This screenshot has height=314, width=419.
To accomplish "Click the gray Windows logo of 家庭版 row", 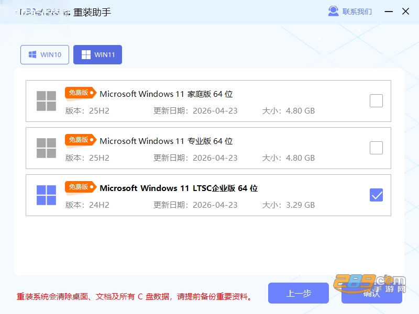I will 46,101.
